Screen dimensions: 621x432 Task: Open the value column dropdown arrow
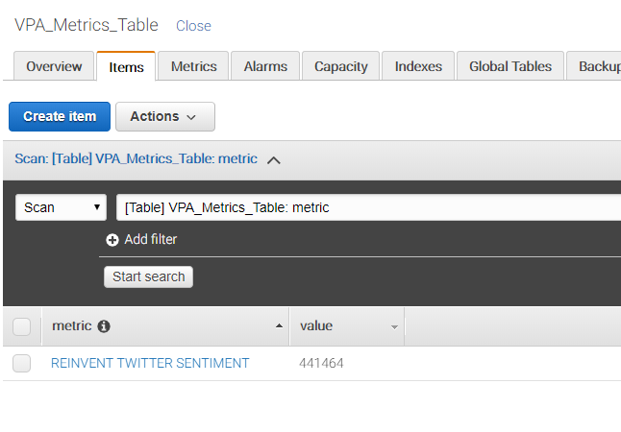point(394,327)
